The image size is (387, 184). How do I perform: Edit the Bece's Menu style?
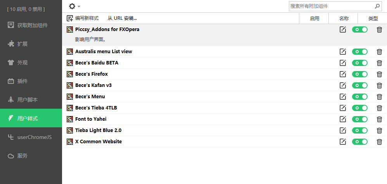[343, 97]
